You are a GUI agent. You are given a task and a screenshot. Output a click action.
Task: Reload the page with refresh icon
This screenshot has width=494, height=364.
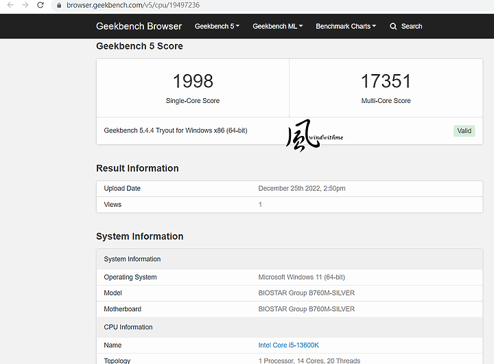click(x=40, y=5)
